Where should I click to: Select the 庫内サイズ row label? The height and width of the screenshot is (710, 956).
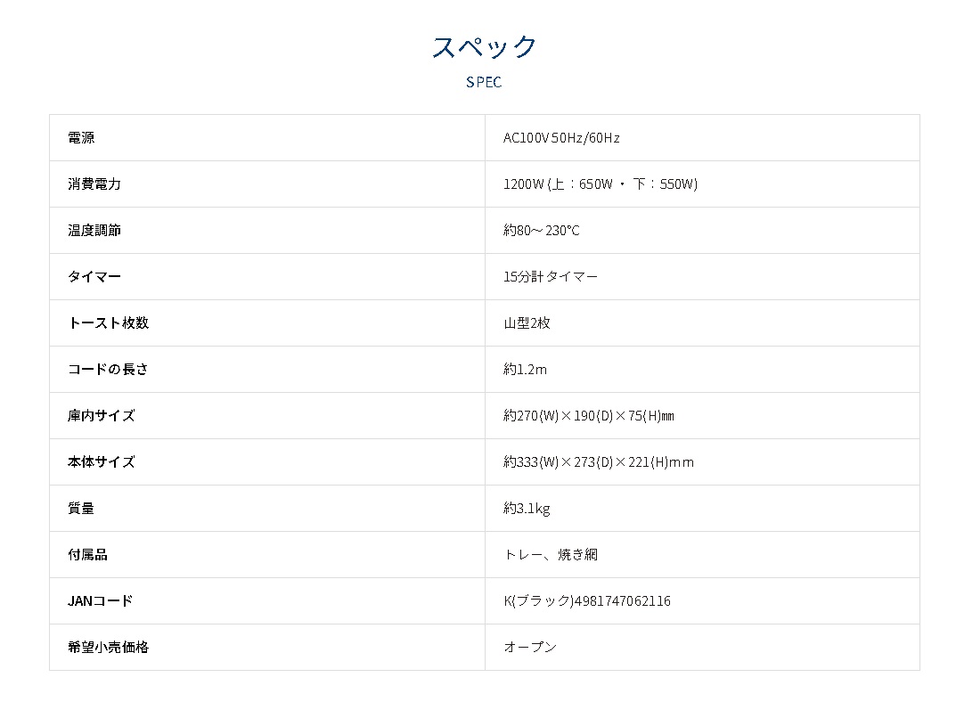102,416
